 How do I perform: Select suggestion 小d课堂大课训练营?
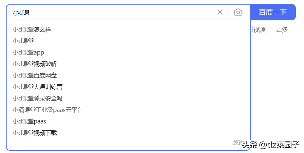(x=38, y=87)
